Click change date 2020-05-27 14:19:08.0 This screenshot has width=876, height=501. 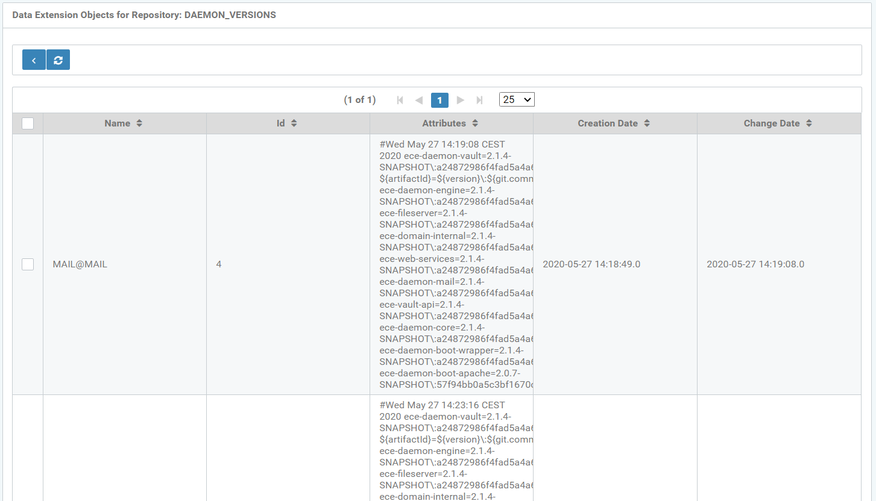(x=755, y=264)
